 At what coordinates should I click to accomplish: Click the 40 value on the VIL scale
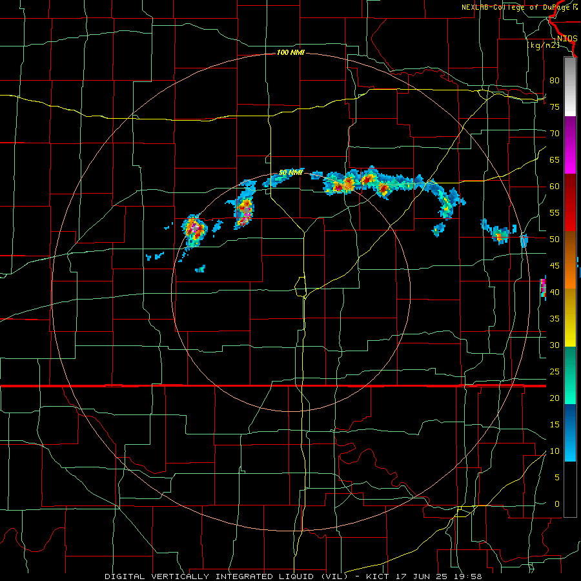tap(555, 292)
